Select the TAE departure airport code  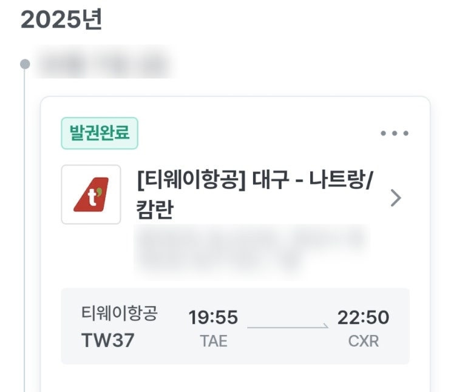[x=213, y=341]
